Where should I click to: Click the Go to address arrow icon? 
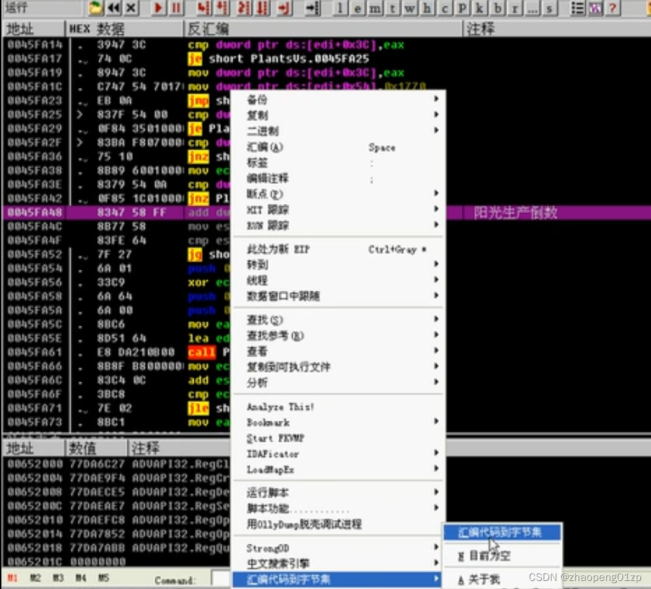(312, 8)
